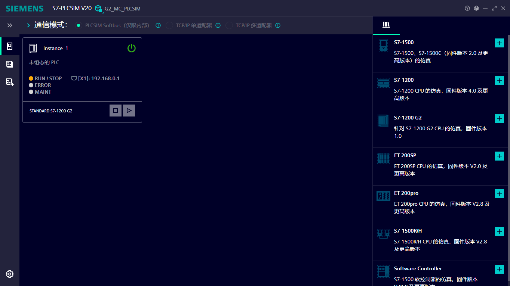Open help via the question mark icon
The width and height of the screenshot is (510, 286).
click(467, 8)
